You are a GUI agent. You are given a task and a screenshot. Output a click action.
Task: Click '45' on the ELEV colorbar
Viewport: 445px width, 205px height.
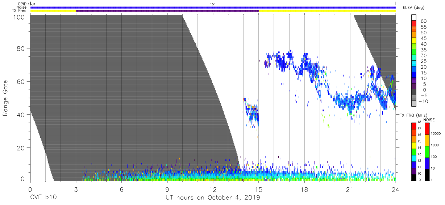pos(423,39)
